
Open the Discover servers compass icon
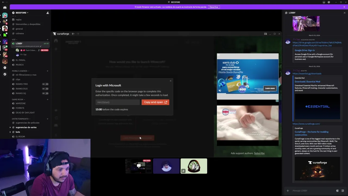pyautogui.click(x=5, y=74)
